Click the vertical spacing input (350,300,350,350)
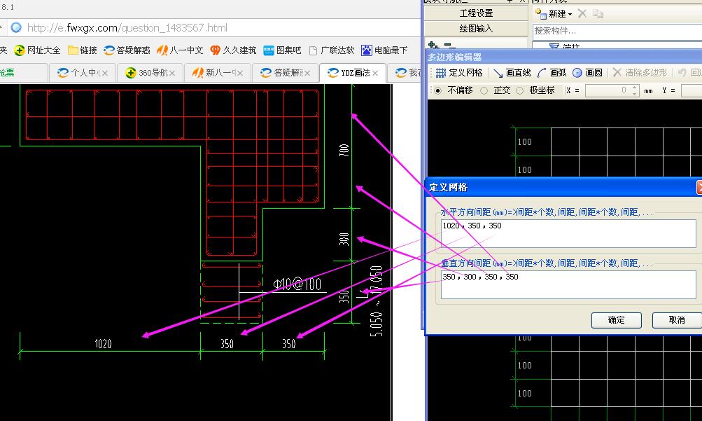Viewport: 702px width, 421px height. [568, 285]
